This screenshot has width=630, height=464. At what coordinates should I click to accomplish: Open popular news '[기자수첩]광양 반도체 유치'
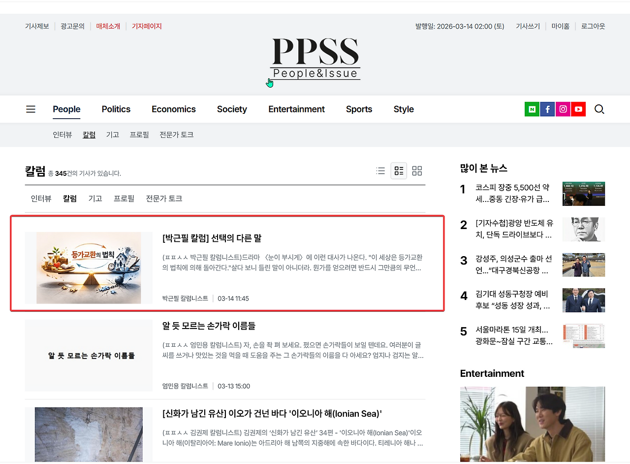tap(514, 229)
